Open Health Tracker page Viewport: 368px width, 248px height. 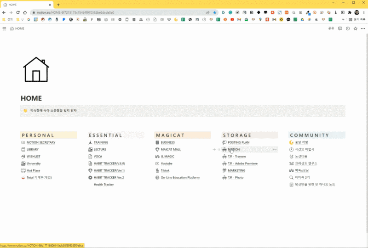(x=104, y=185)
